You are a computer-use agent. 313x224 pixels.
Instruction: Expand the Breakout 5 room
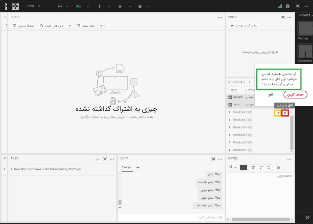229,135
